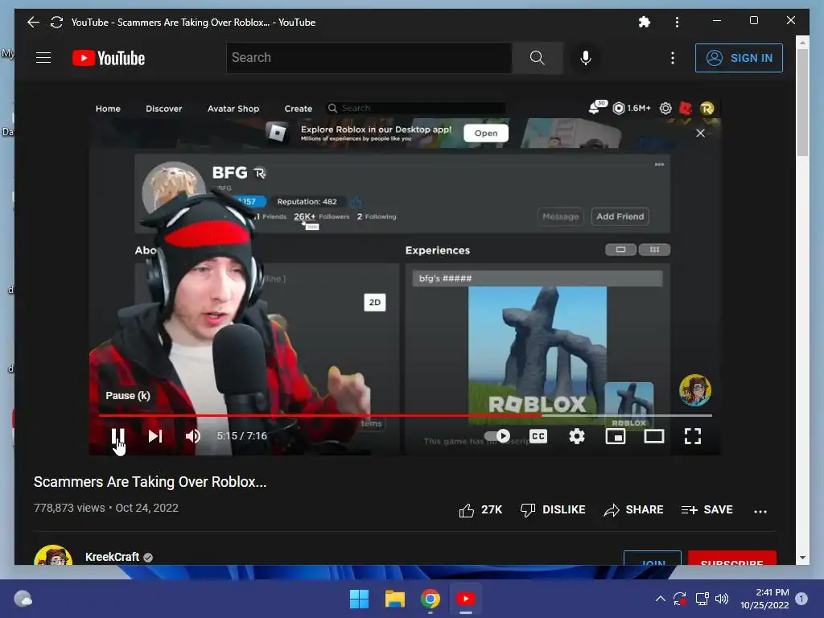Screen dimensions: 824x618
Task: Click the browser back arrow
Action: [33, 22]
